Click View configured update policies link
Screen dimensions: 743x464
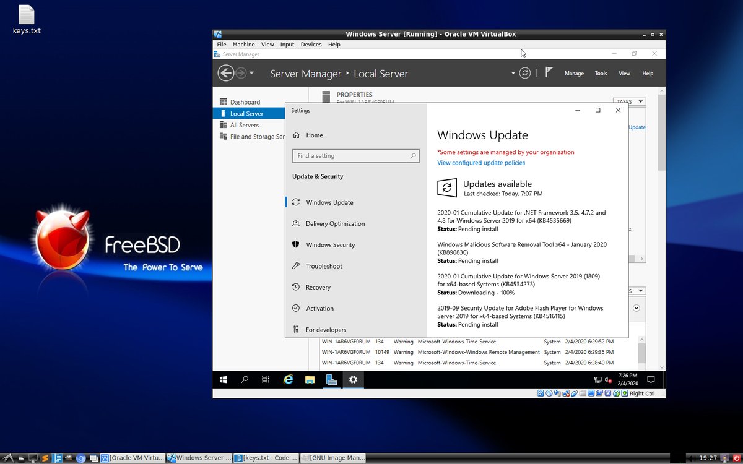pyautogui.click(x=481, y=163)
